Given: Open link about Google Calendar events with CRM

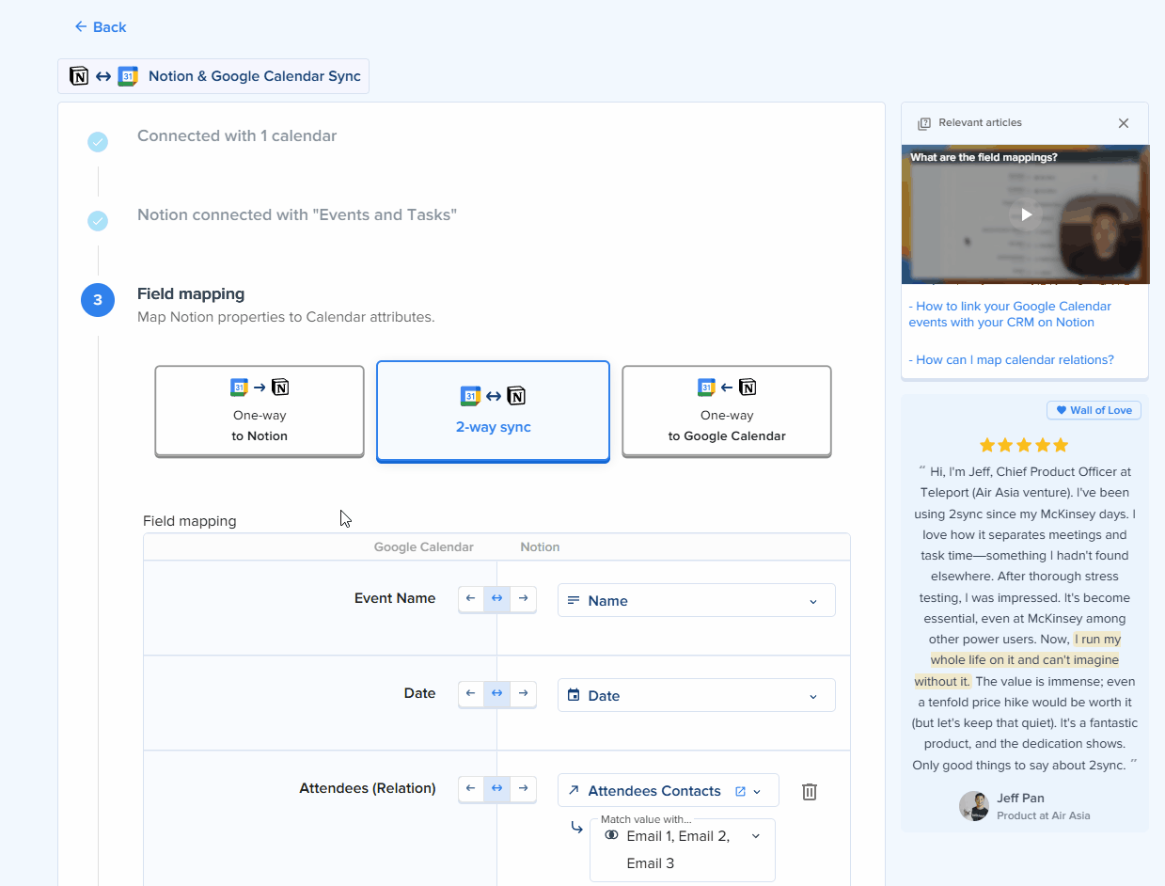Looking at the screenshot, I should tap(1010, 314).
